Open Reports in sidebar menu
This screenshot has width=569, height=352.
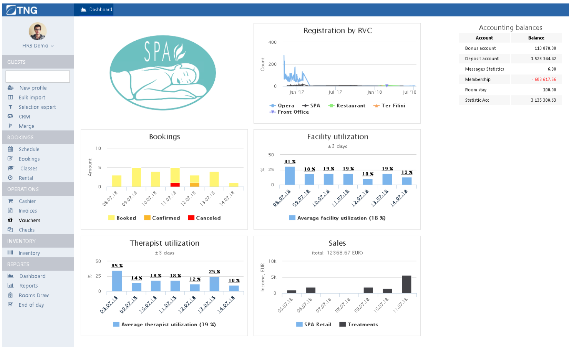28,286
